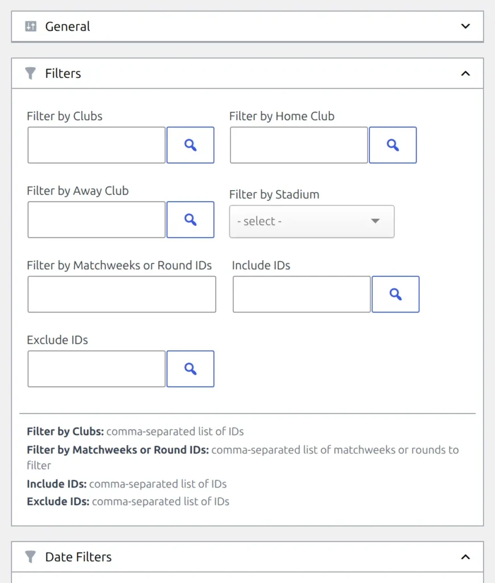Click the bold 'Include IDs:' help text

coord(56,484)
